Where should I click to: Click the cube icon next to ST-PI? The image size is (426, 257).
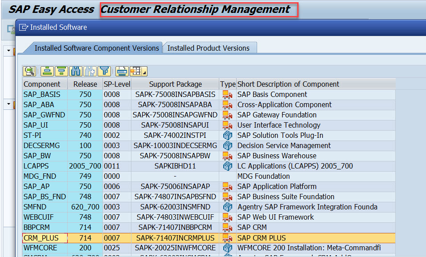(x=227, y=136)
